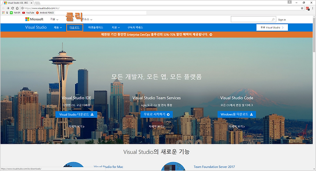Open the NAVER bookmark
This screenshot has width=316, height=171.
(15, 12)
